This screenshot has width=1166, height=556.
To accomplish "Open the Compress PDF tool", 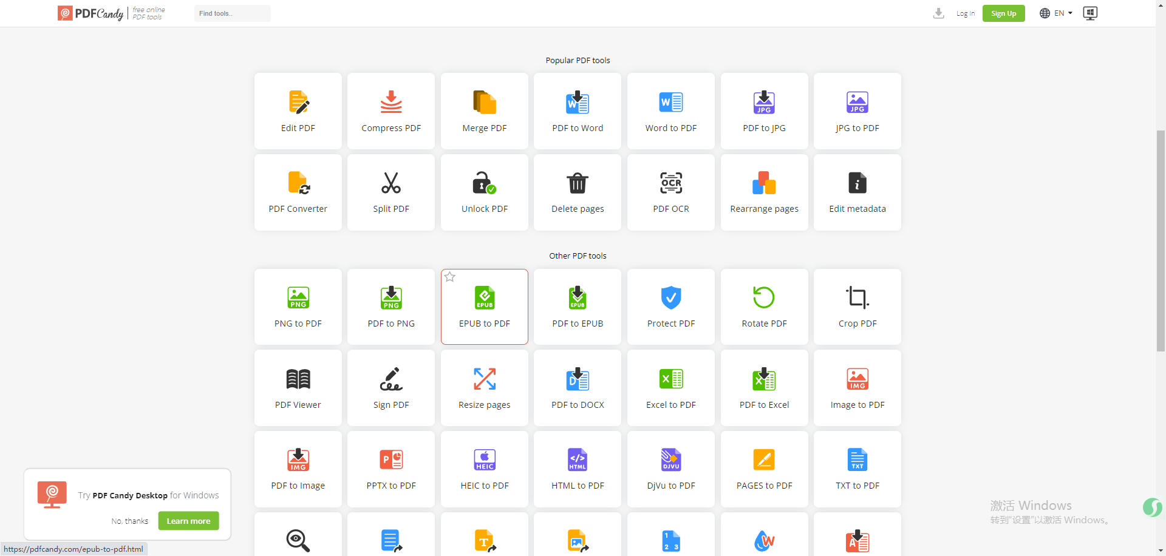I will coord(391,111).
